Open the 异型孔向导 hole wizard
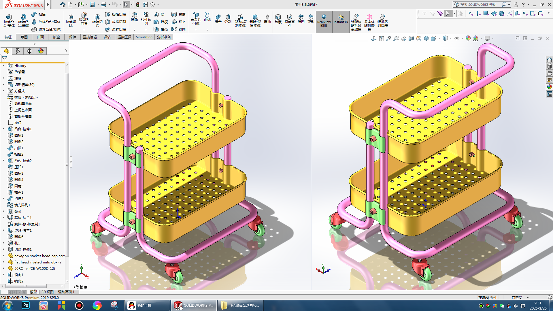Image resolution: width=553 pixels, height=311 pixels. click(84, 18)
